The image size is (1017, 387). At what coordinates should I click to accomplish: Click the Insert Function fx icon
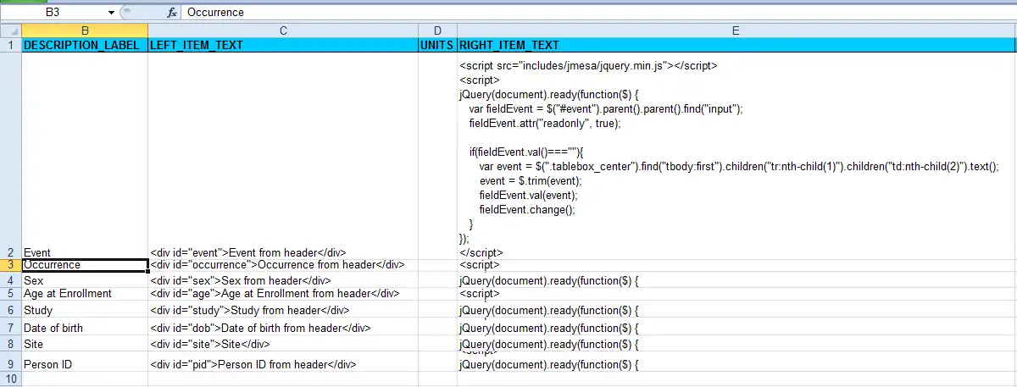click(x=172, y=13)
